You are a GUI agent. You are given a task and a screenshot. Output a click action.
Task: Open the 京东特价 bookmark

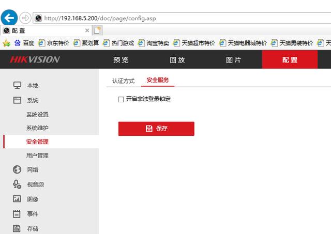54,43
